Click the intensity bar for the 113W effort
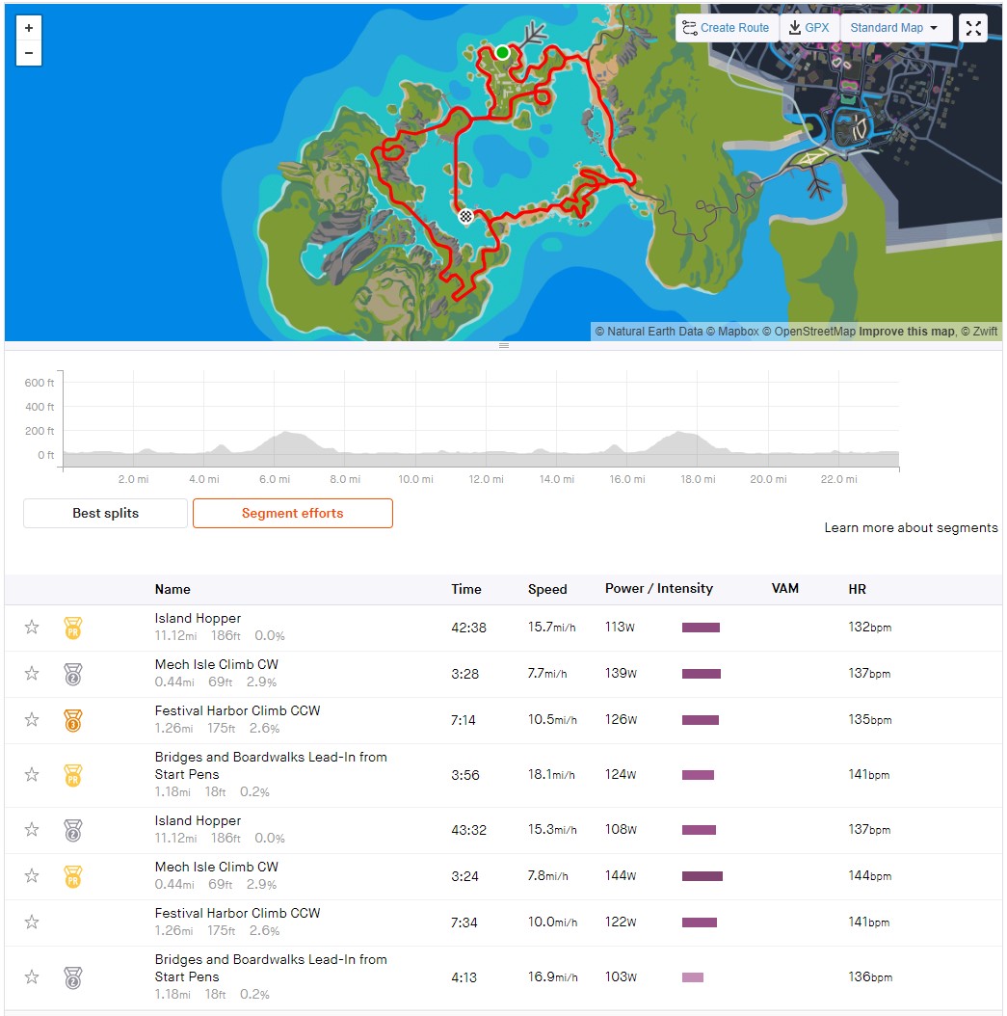This screenshot has height=1016, width=1007. click(x=701, y=628)
